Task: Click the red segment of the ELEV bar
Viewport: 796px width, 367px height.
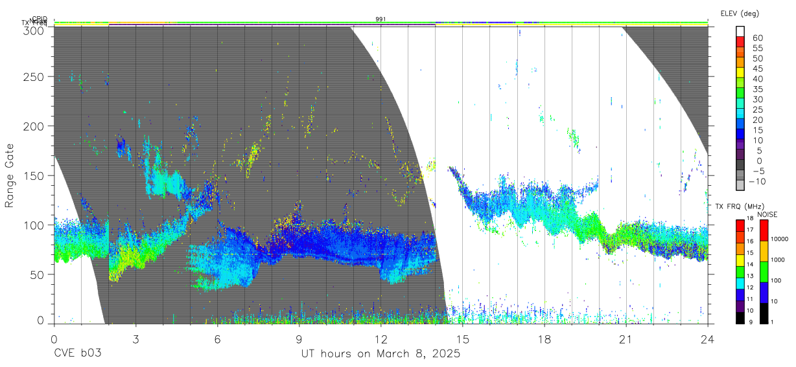Action: [x=741, y=41]
